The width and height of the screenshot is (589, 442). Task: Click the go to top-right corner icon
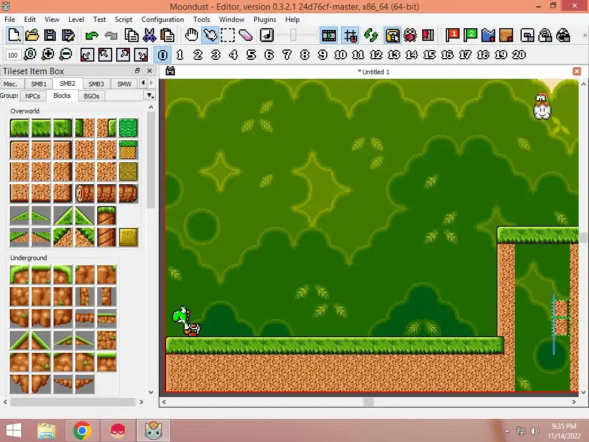[x=123, y=55]
